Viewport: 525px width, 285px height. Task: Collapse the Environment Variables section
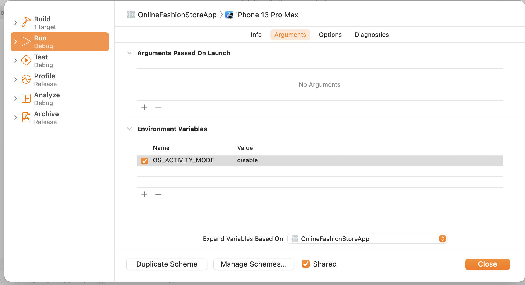[x=129, y=129]
